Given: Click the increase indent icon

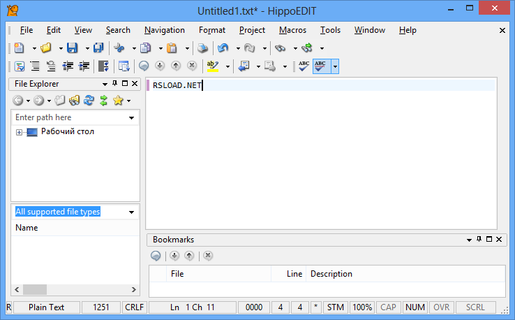Looking at the screenshot, I should click(84, 66).
